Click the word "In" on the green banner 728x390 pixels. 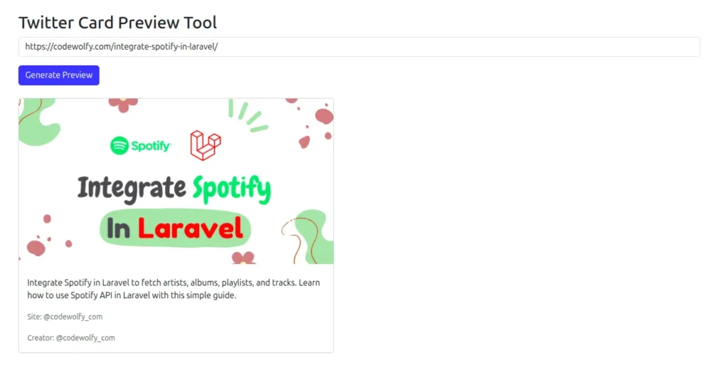point(119,228)
